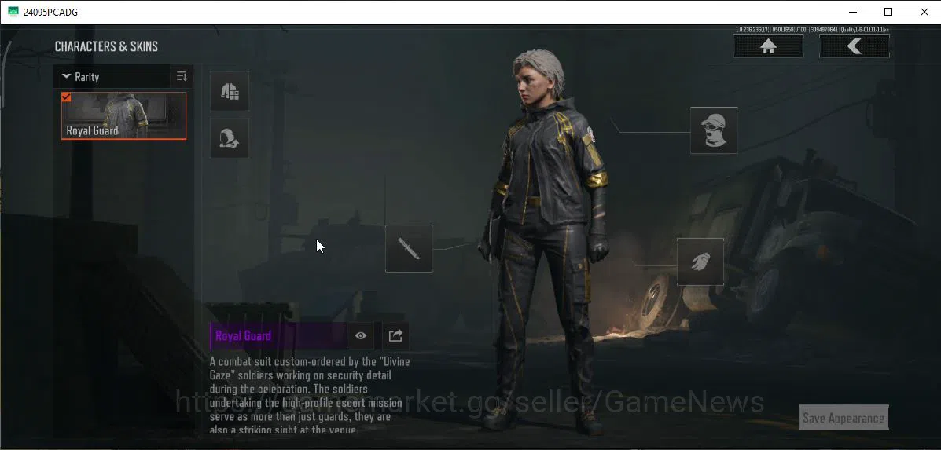941x450 pixels.
Task: Share the Royal Guard skin
Action: tap(395, 335)
